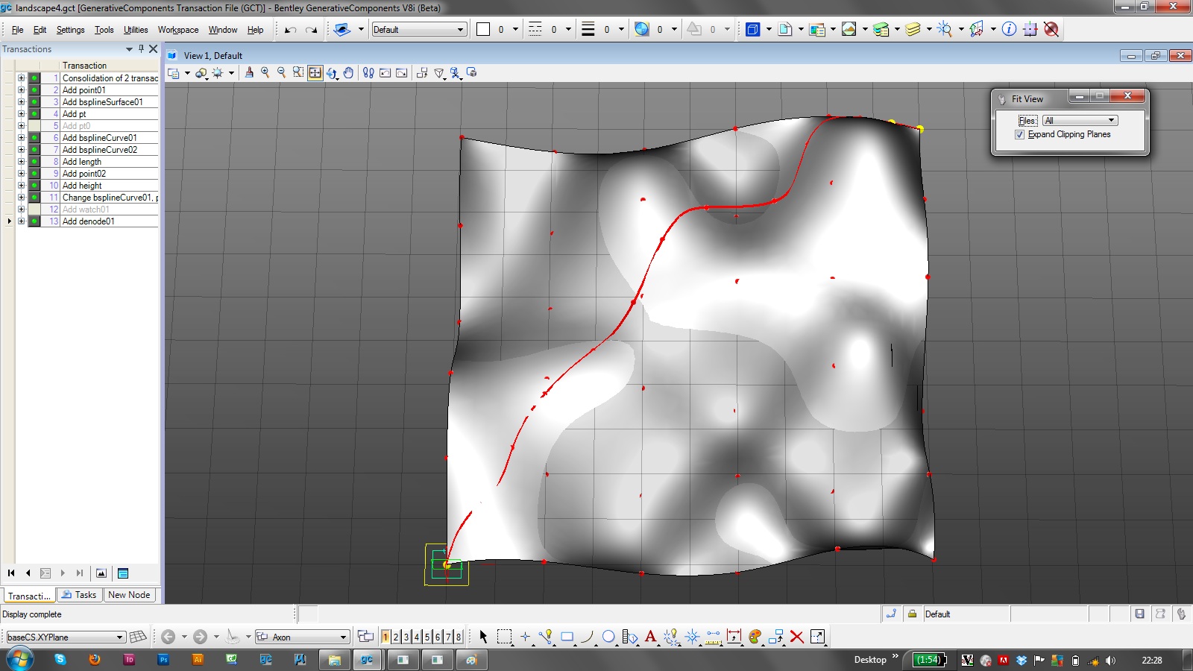Click the Zoom Out magnifier icon
1193x671 pixels.
coord(281,73)
